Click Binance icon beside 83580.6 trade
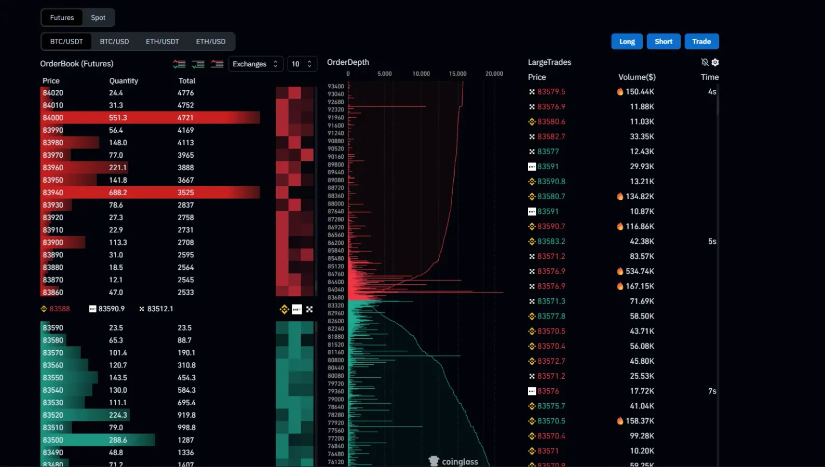Screen dimensions: 825x467 tap(532, 122)
